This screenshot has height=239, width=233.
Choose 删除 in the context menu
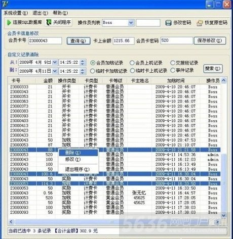pyautogui.click(x=79, y=153)
